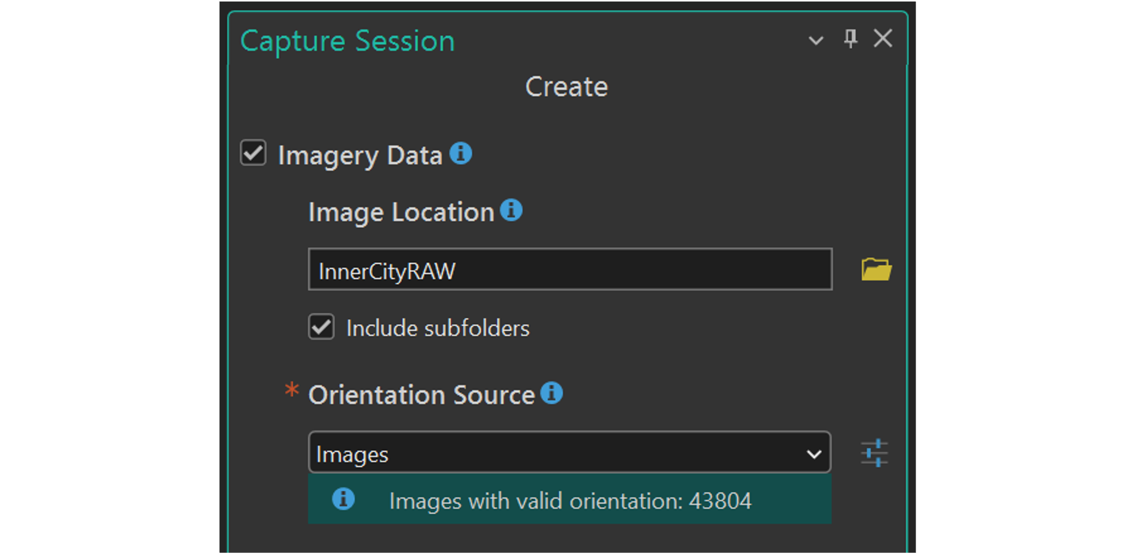Open the orientation parameter settings sliders icon
The height and width of the screenshot is (554, 1137).
coord(873,452)
